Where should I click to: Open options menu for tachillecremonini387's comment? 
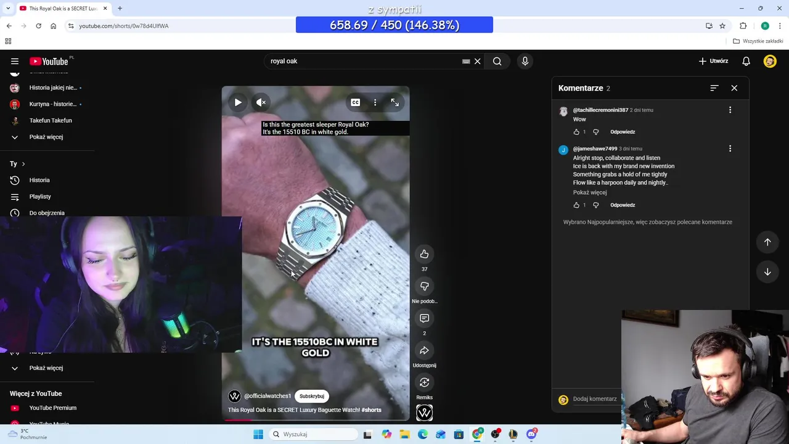click(730, 110)
